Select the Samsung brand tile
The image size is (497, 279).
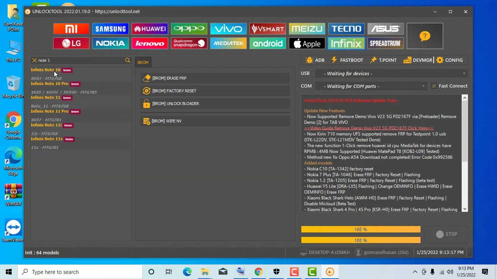point(110,29)
